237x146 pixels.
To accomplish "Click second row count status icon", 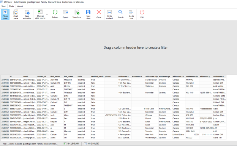I will [x=85, y=144].
